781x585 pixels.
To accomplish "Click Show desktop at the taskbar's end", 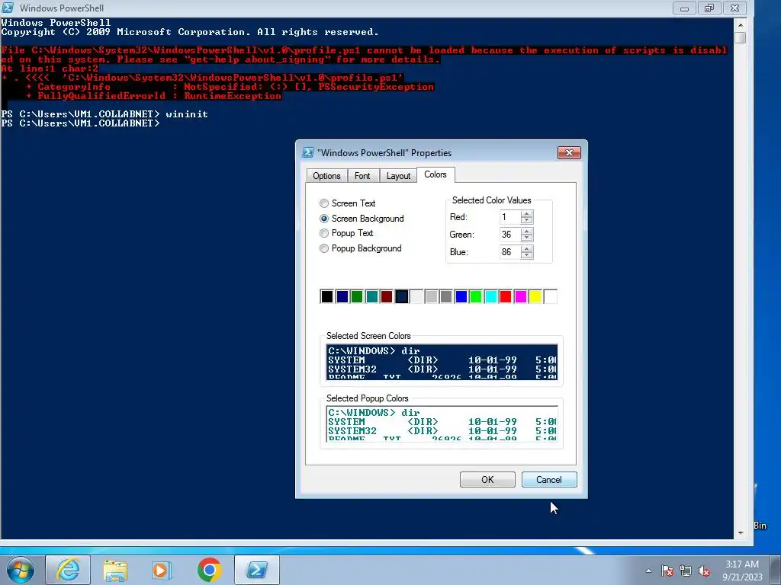I will click(776, 570).
